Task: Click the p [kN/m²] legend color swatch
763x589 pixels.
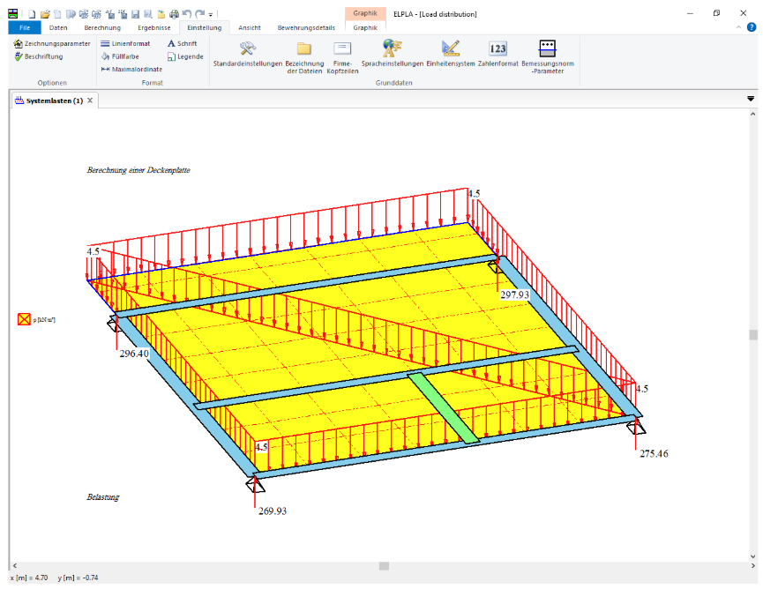Action: pos(24,319)
